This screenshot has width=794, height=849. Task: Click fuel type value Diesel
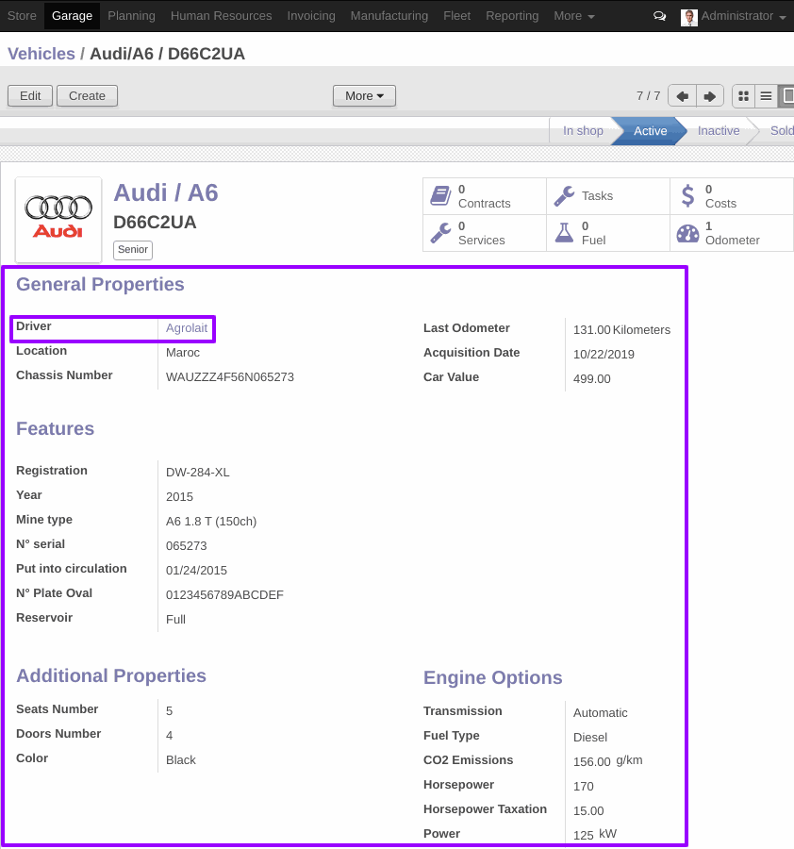pos(590,738)
